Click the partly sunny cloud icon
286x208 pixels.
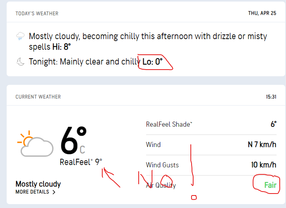pyautogui.click(x=36, y=145)
